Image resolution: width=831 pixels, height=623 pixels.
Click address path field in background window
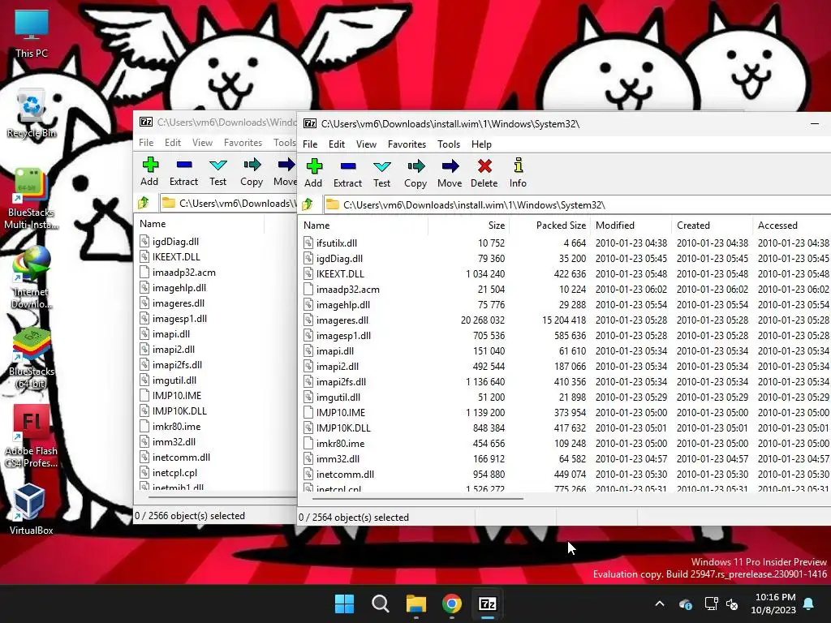(x=227, y=203)
